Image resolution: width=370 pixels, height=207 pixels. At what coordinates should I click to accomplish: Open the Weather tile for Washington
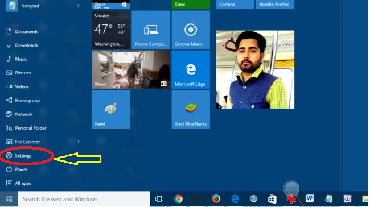(111, 30)
